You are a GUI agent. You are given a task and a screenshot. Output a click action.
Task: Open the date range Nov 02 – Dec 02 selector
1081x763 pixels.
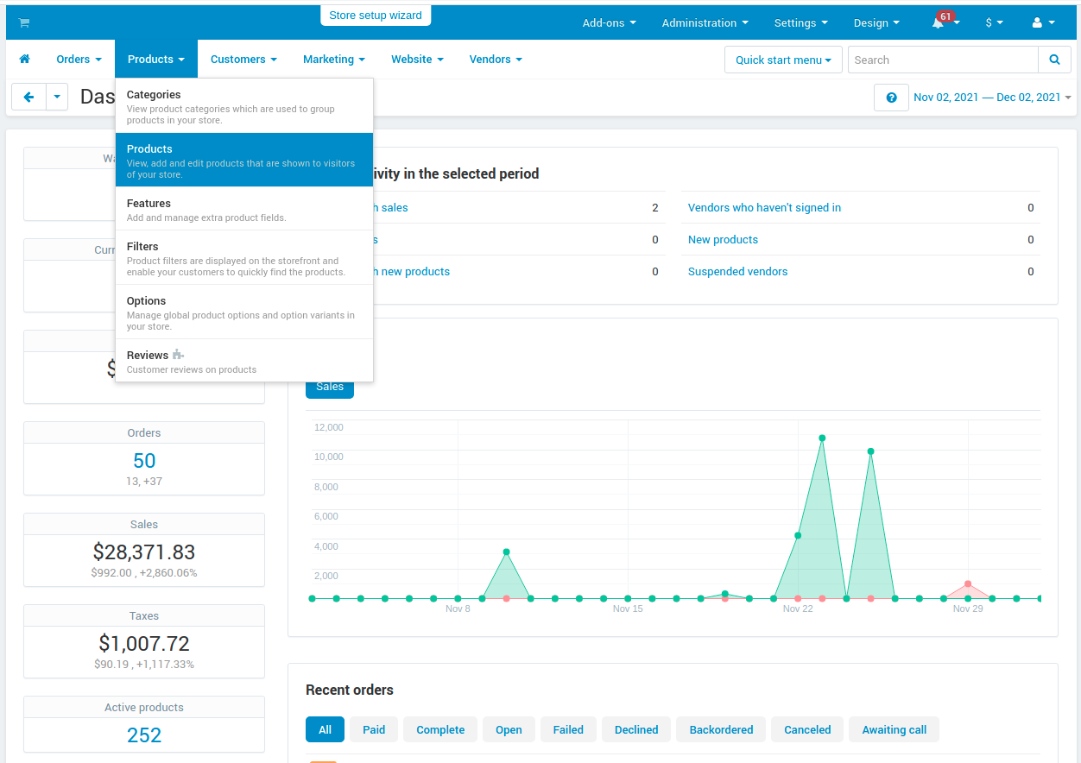(x=992, y=98)
